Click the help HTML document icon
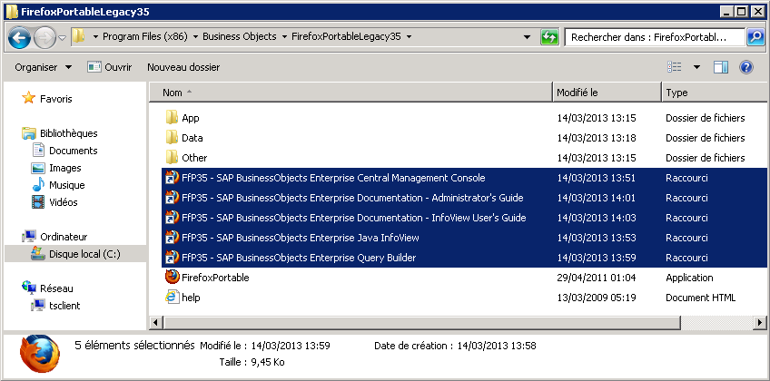The height and width of the screenshot is (381, 770). (x=172, y=297)
